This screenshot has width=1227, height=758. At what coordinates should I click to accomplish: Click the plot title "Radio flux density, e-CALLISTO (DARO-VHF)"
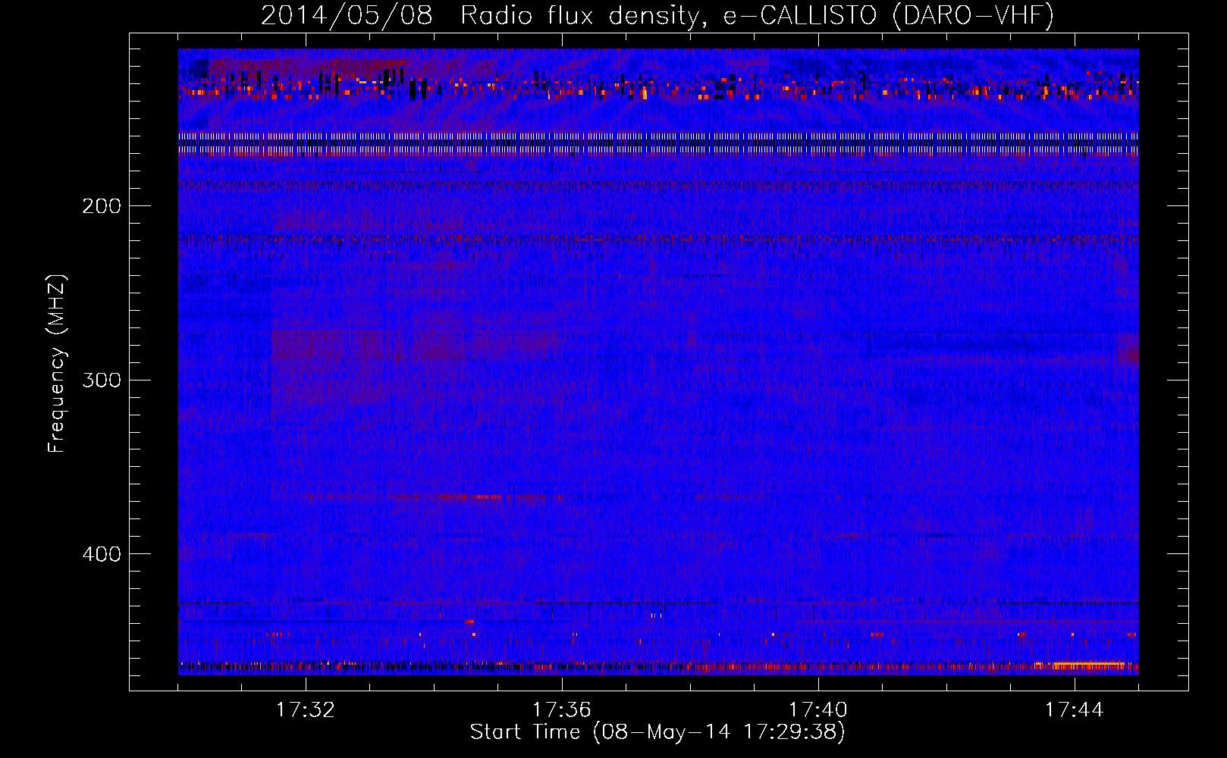pyautogui.click(x=757, y=16)
